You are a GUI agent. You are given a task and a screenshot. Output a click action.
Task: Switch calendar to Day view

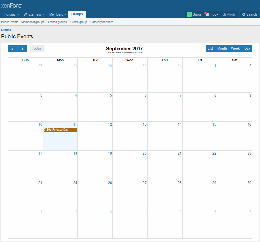pos(247,49)
